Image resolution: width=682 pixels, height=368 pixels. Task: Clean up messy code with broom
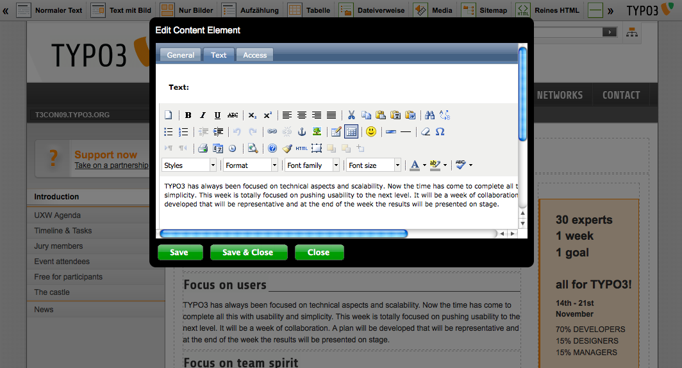pyautogui.click(x=287, y=148)
